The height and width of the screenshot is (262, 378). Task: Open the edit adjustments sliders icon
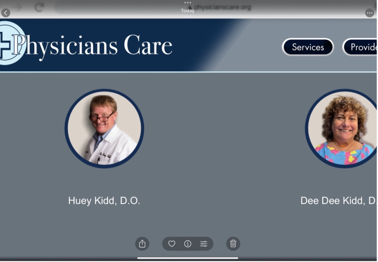pos(204,244)
